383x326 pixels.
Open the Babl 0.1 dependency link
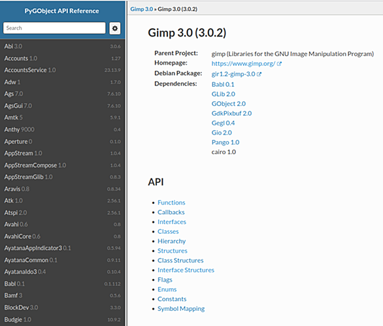click(x=223, y=84)
